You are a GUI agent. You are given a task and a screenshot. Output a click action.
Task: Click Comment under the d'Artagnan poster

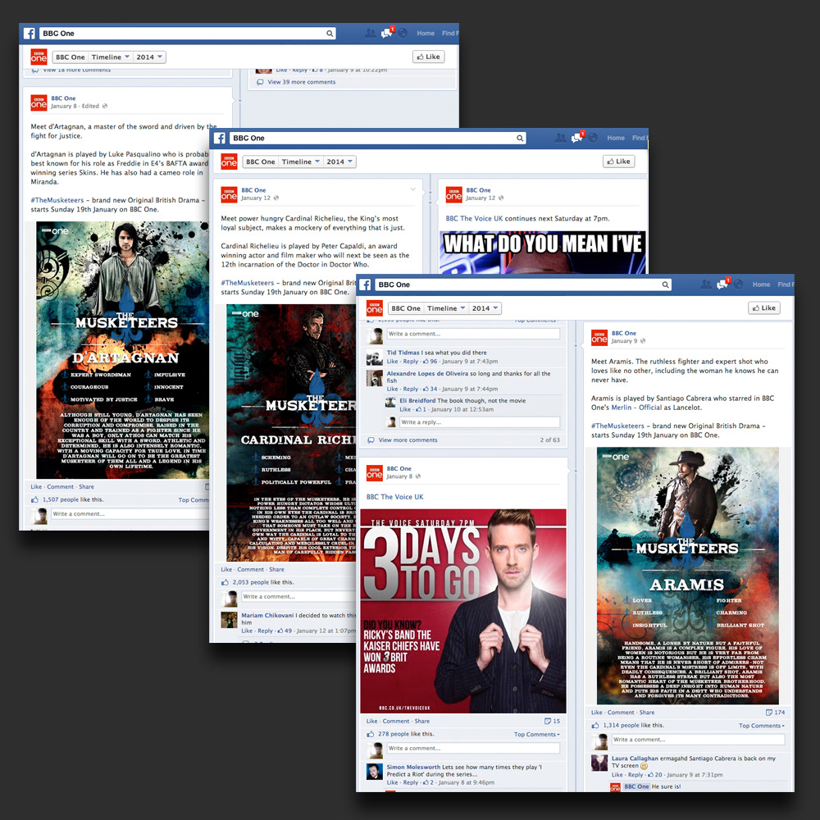(61, 486)
